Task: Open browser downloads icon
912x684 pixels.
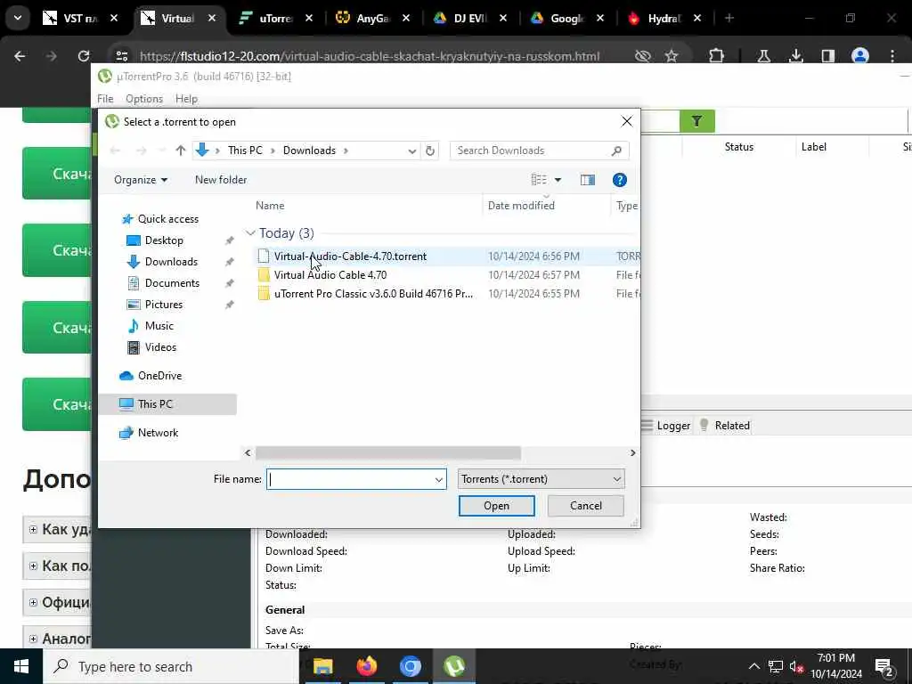Action: coord(796,56)
